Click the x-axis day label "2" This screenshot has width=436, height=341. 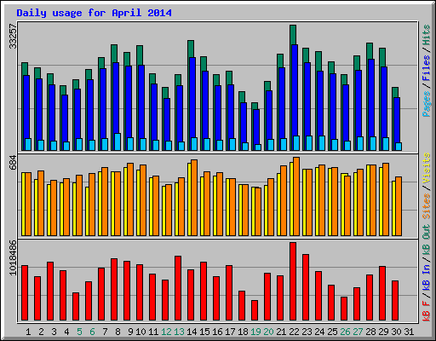coord(41,332)
